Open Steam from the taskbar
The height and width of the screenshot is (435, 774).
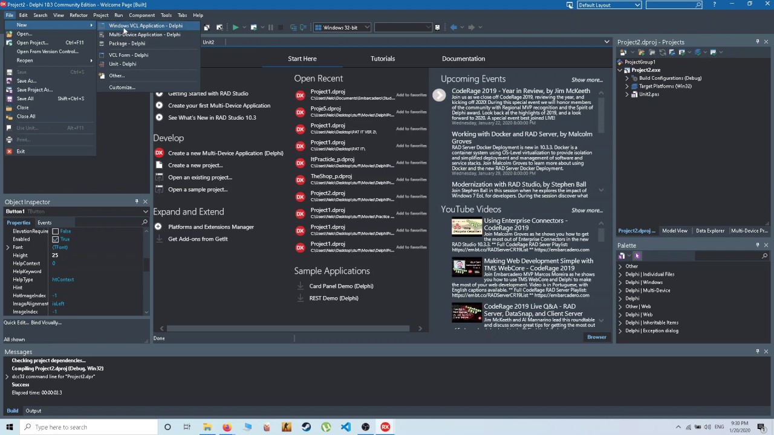pyautogui.click(x=306, y=427)
